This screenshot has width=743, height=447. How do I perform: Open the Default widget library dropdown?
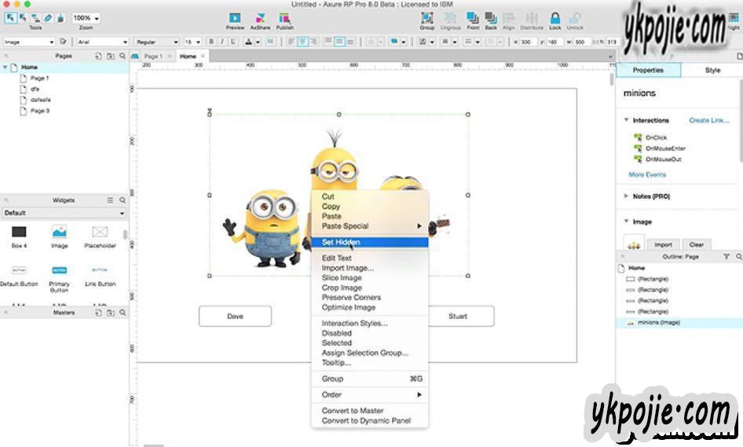point(64,213)
